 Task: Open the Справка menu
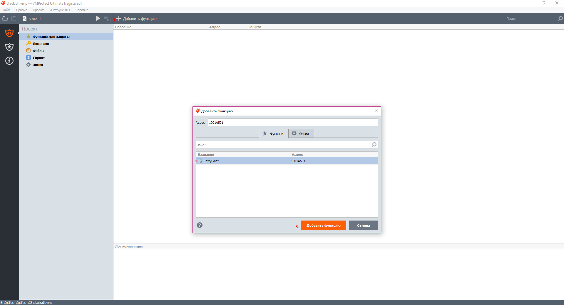pos(82,10)
